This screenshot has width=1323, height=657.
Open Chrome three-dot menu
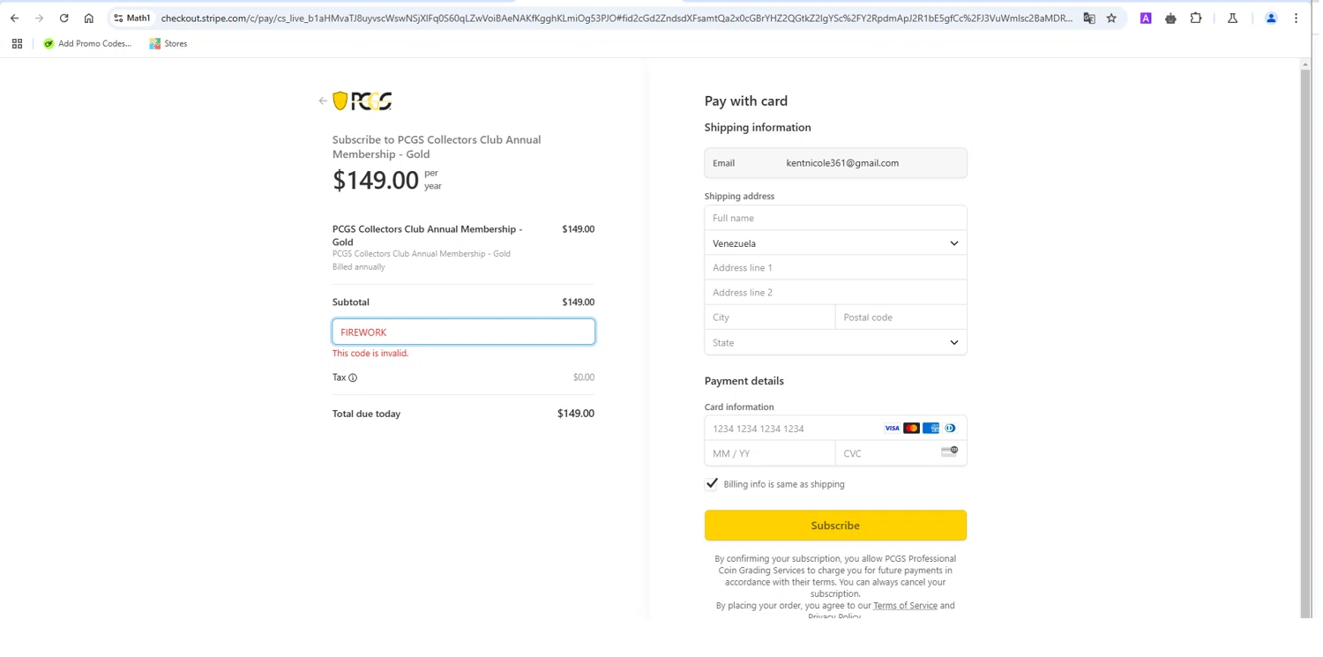tap(1296, 18)
